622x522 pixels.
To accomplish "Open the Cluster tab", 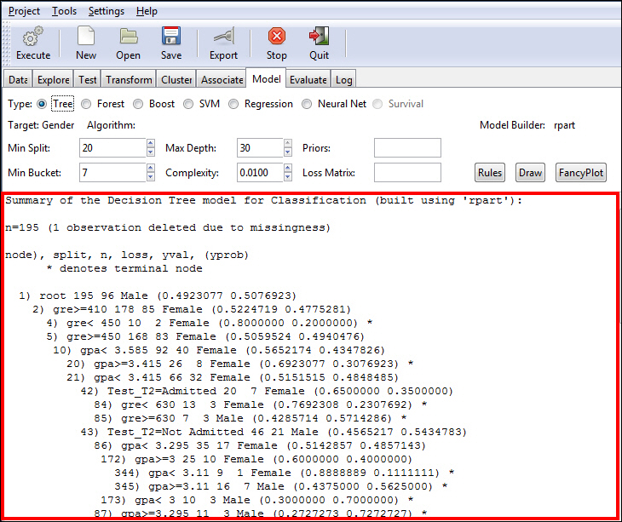I will pyautogui.click(x=176, y=80).
